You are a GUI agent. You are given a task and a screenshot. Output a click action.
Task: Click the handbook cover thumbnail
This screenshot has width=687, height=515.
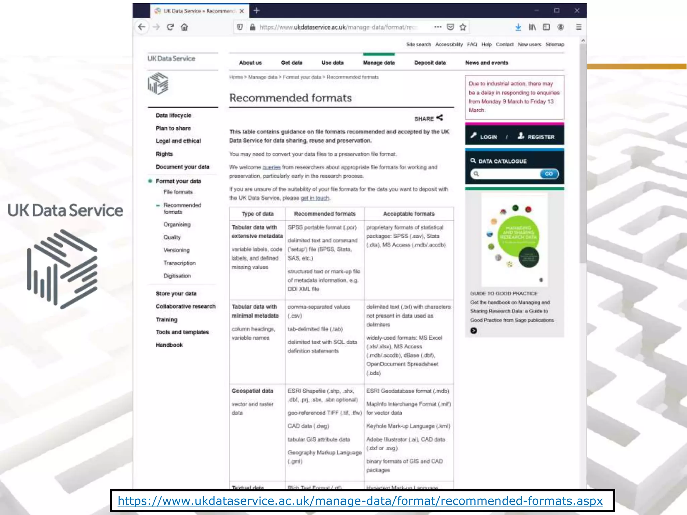[515, 240]
